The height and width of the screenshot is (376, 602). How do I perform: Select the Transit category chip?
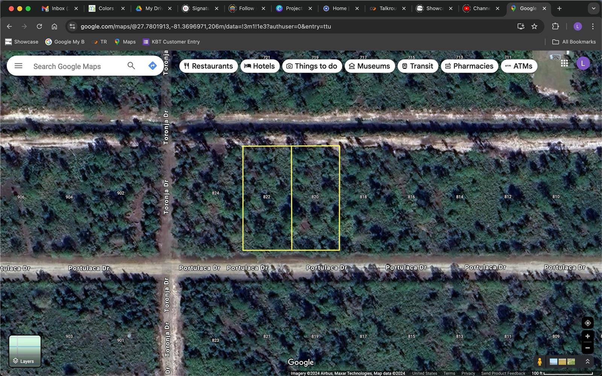(x=418, y=66)
